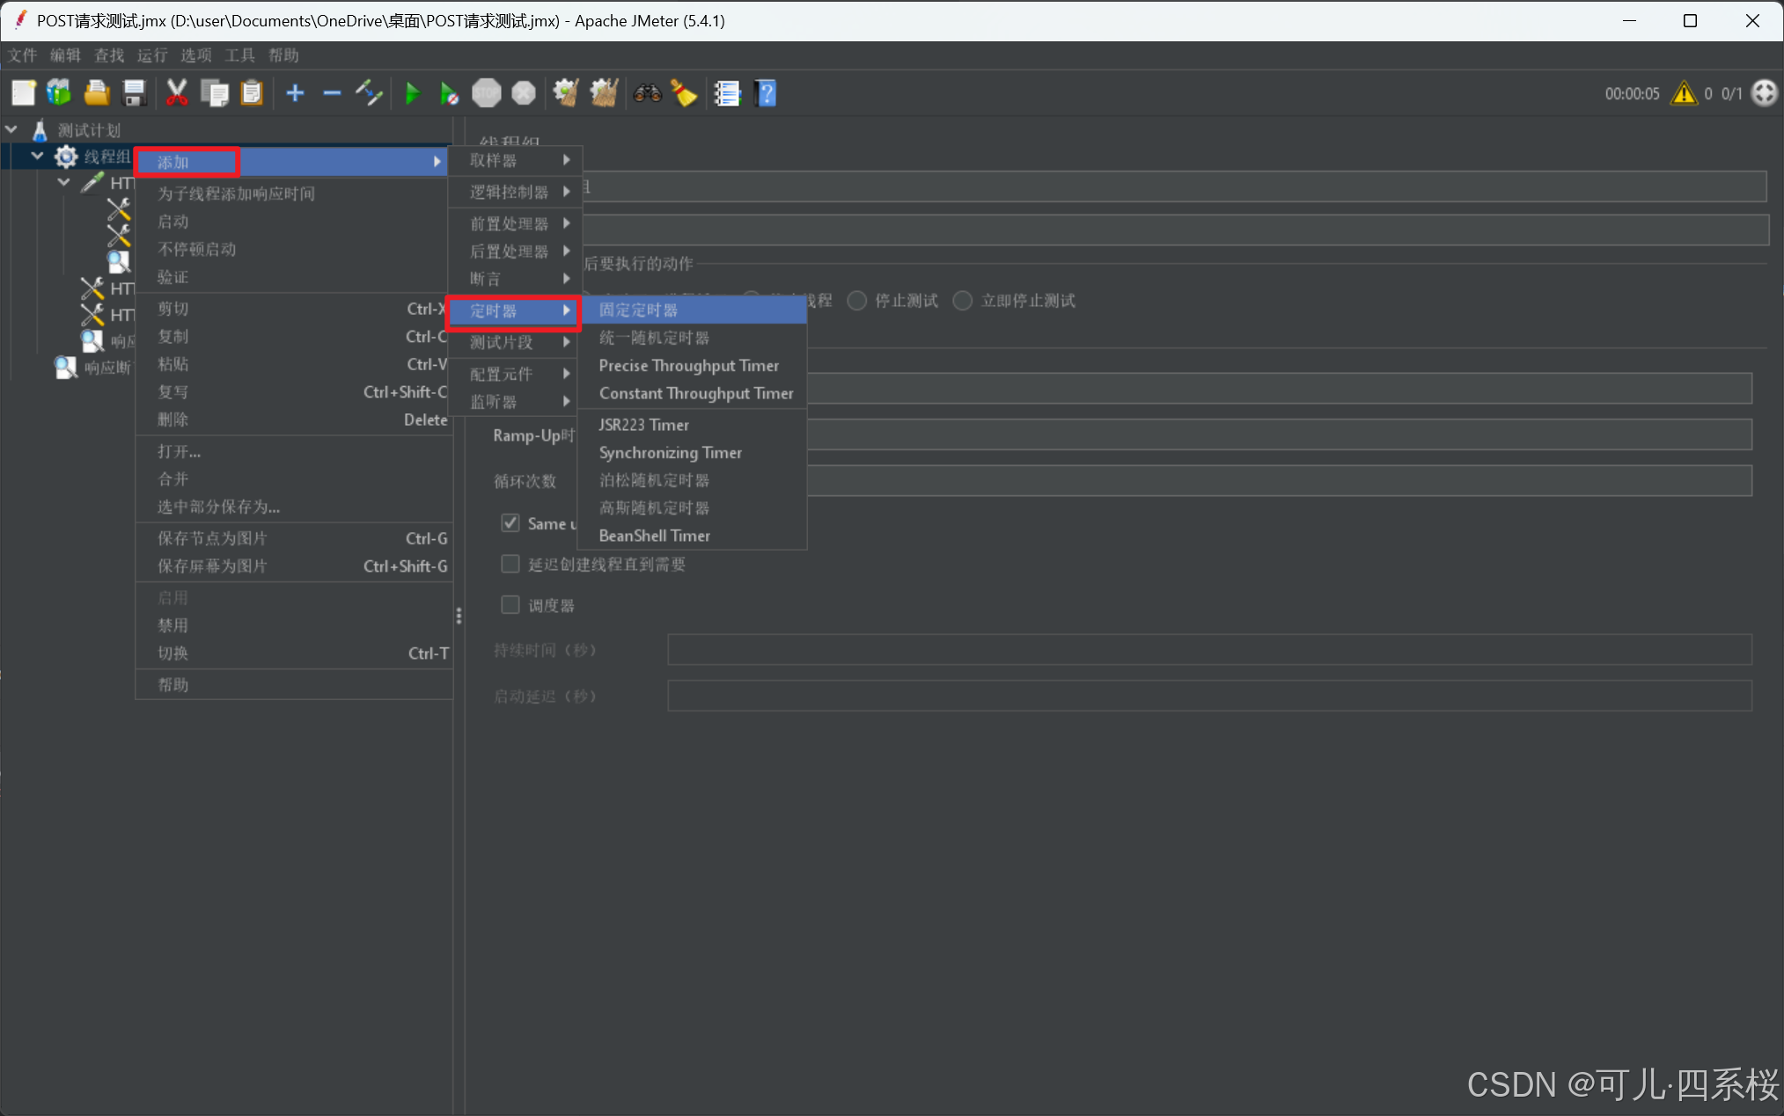Click the binoculars Search icon
The width and height of the screenshot is (1784, 1116).
point(647,93)
